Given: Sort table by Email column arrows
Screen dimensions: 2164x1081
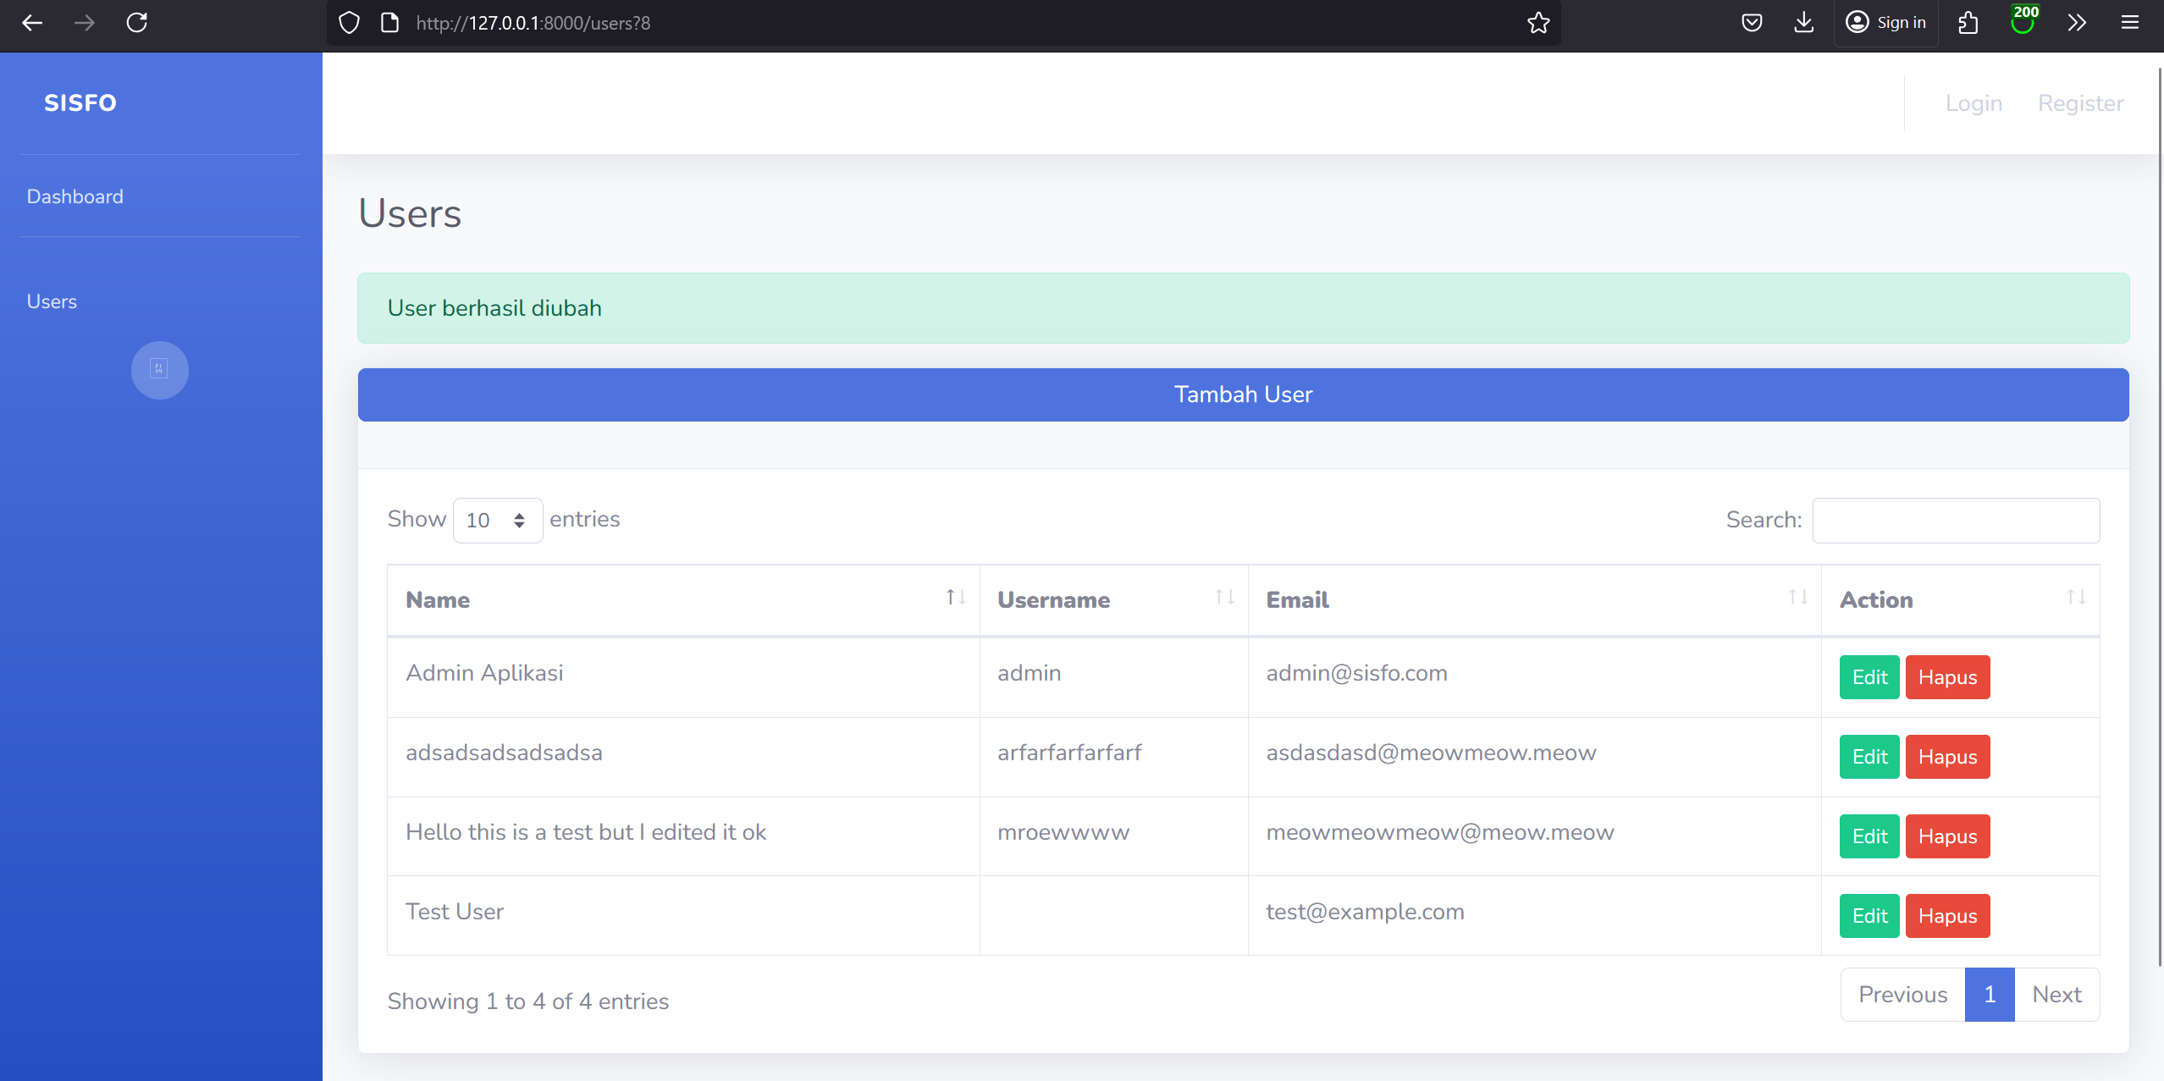Looking at the screenshot, I should [x=1797, y=598].
